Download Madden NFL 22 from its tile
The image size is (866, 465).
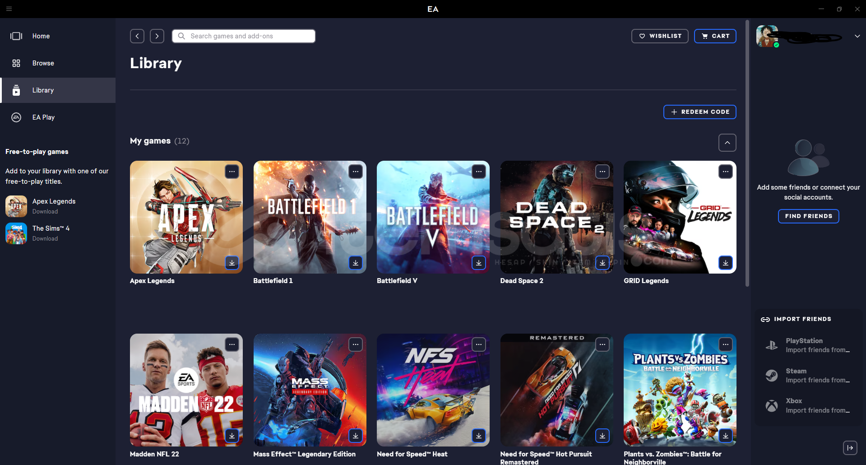(232, 436)
